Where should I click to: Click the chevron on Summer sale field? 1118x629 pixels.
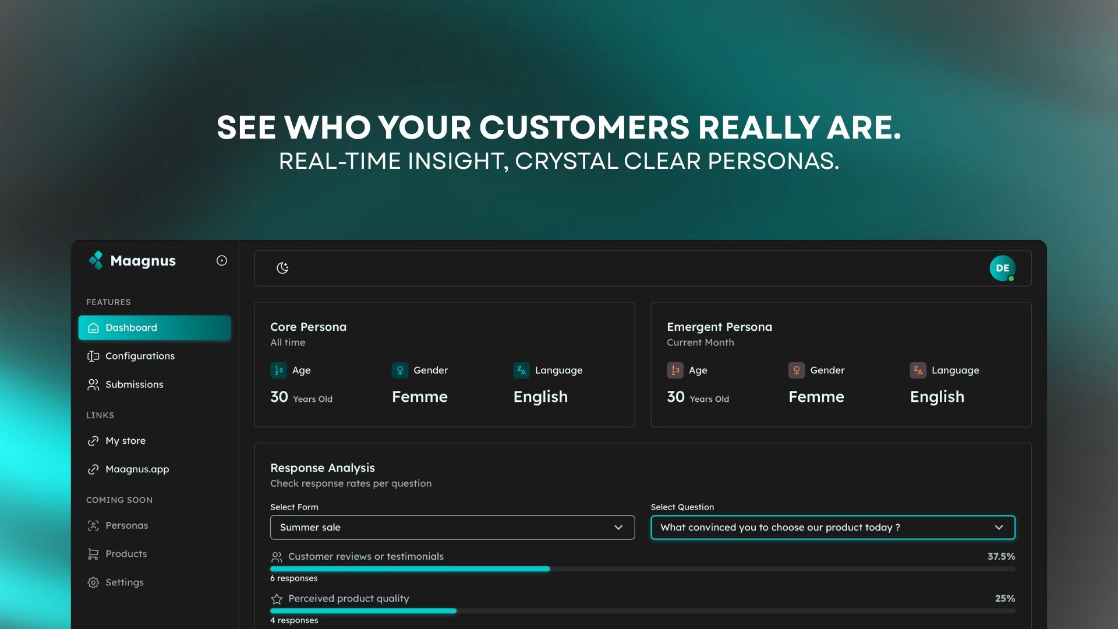tap(618, 528)
